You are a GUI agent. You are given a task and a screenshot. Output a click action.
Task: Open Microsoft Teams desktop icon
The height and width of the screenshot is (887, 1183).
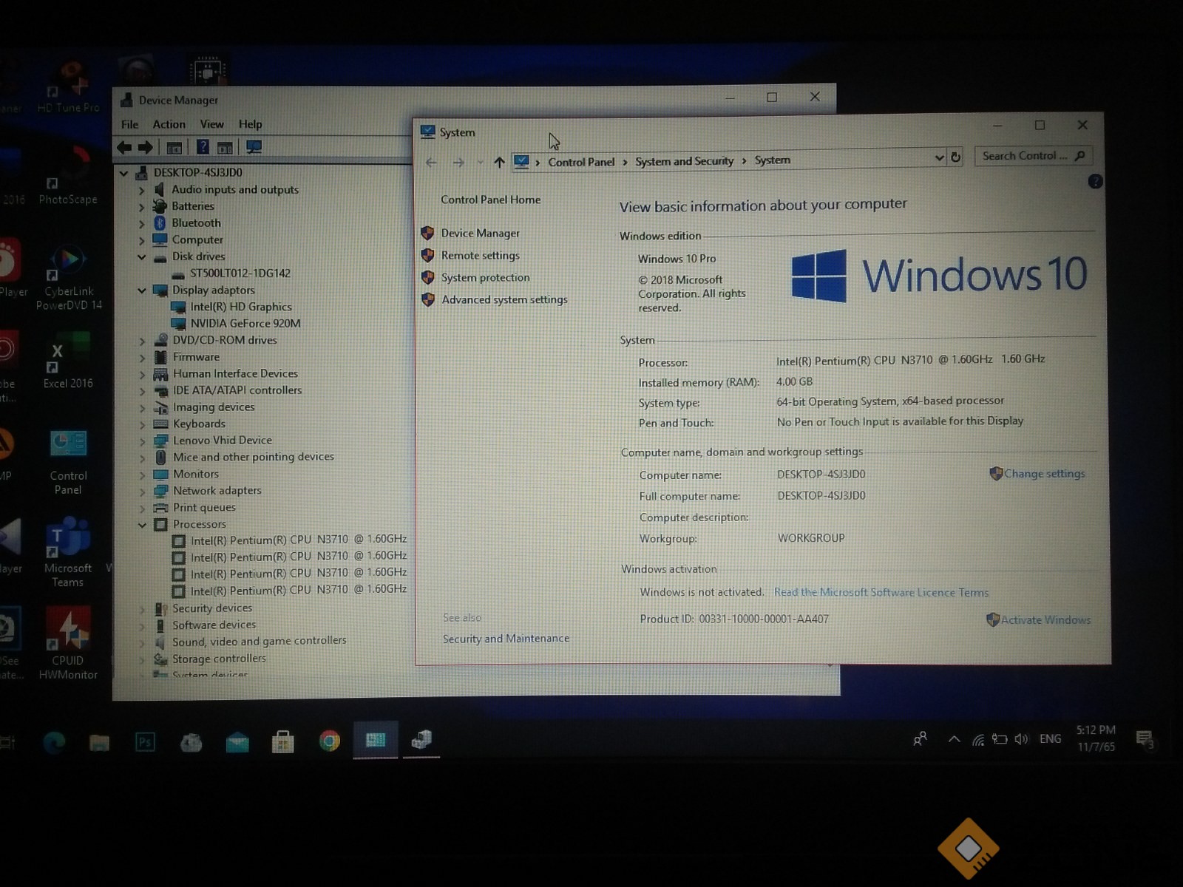coord(68,553)
